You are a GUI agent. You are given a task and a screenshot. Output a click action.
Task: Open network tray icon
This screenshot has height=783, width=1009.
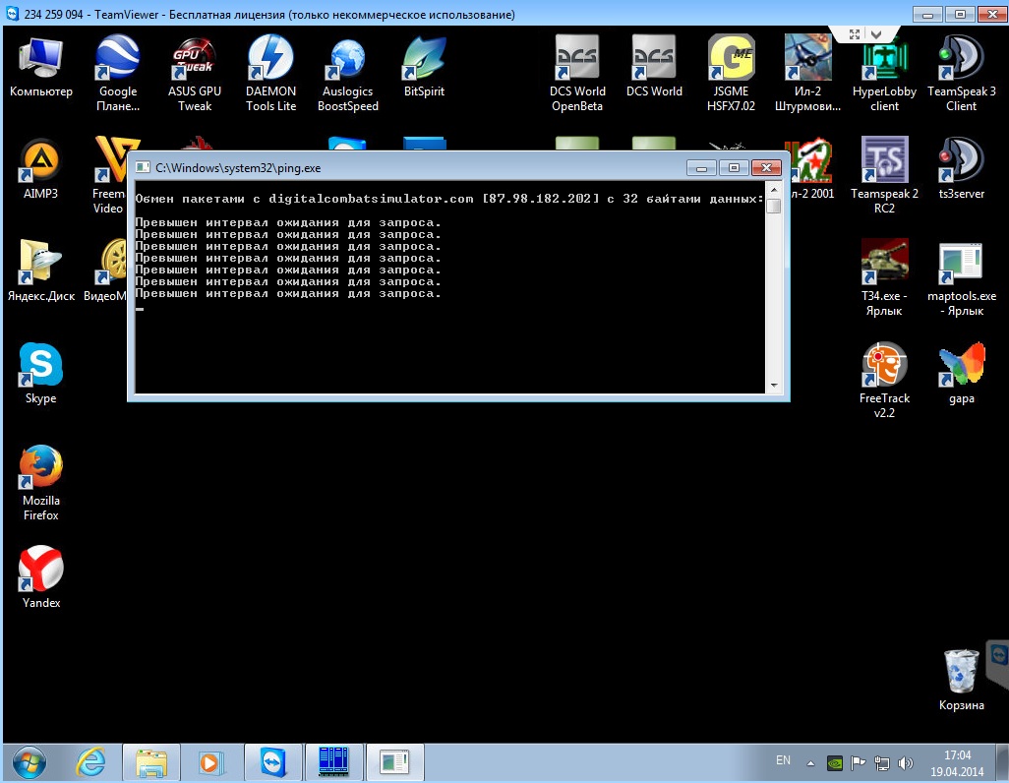881,763
